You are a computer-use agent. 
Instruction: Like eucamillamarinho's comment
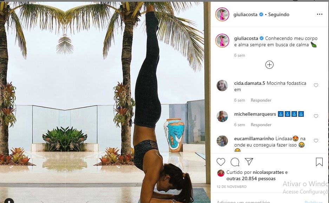point(316,141)
